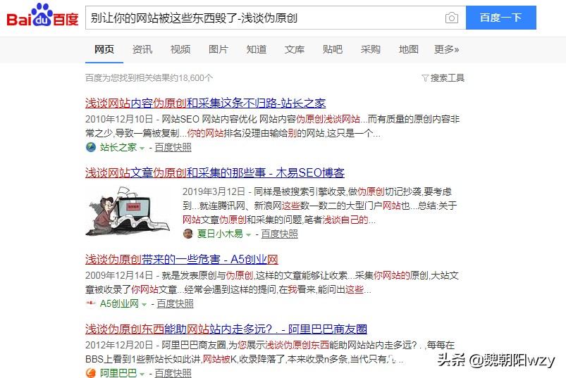The width and height of the screenshot is (566, 378).
Task: Switch to the 贴吧 tab
Action: [333, 49]
